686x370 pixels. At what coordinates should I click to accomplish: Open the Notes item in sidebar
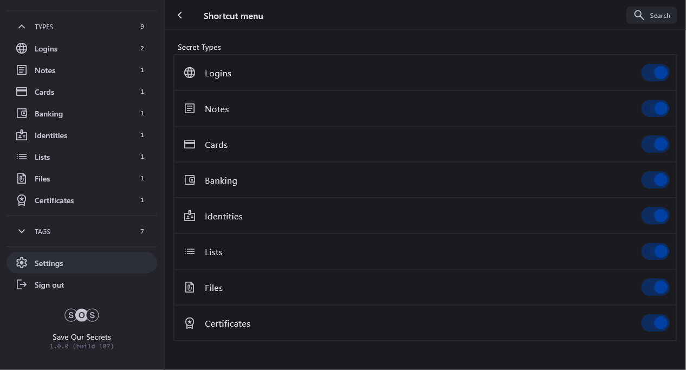point(45,70)
